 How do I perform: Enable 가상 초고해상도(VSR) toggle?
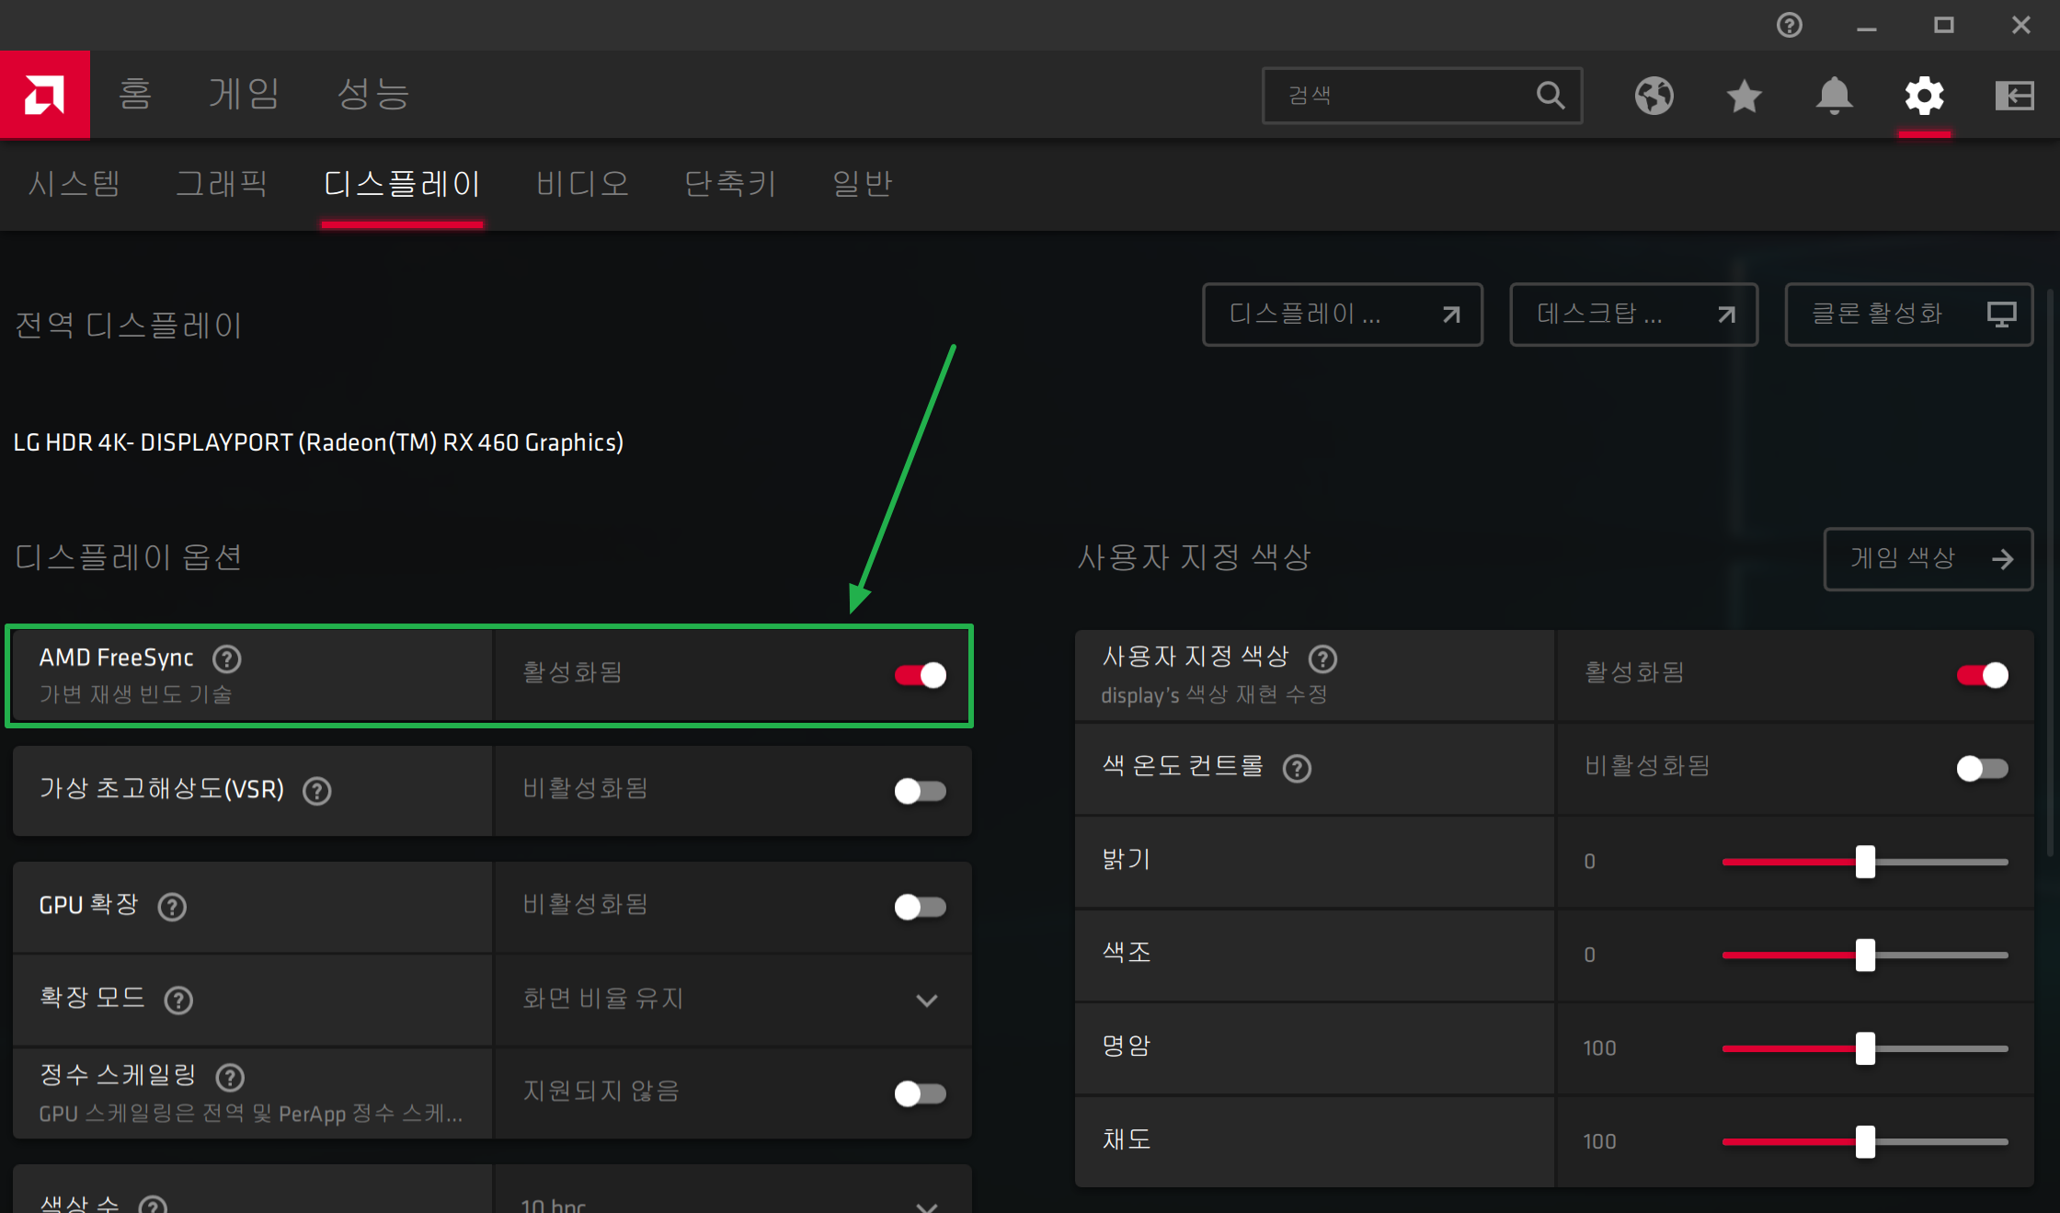pyautogui.click(x=920, y=791)
